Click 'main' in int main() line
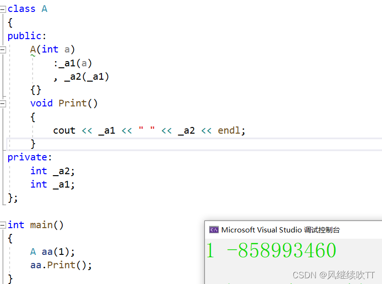This screenshot has height=284, width=382. (x=41, y=225)
